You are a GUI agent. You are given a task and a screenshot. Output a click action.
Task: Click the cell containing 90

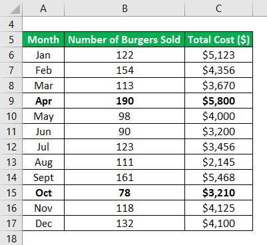pyautogui.click(x=125, y=131)
